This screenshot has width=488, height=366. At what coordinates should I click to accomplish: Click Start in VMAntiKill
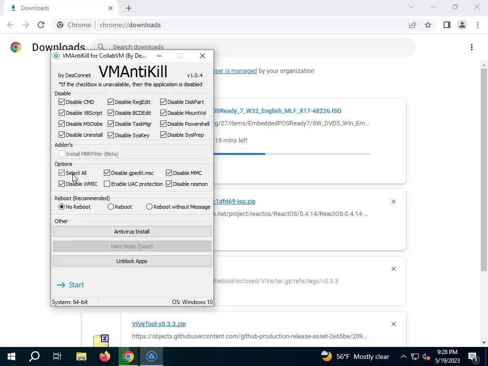[71, 285]
